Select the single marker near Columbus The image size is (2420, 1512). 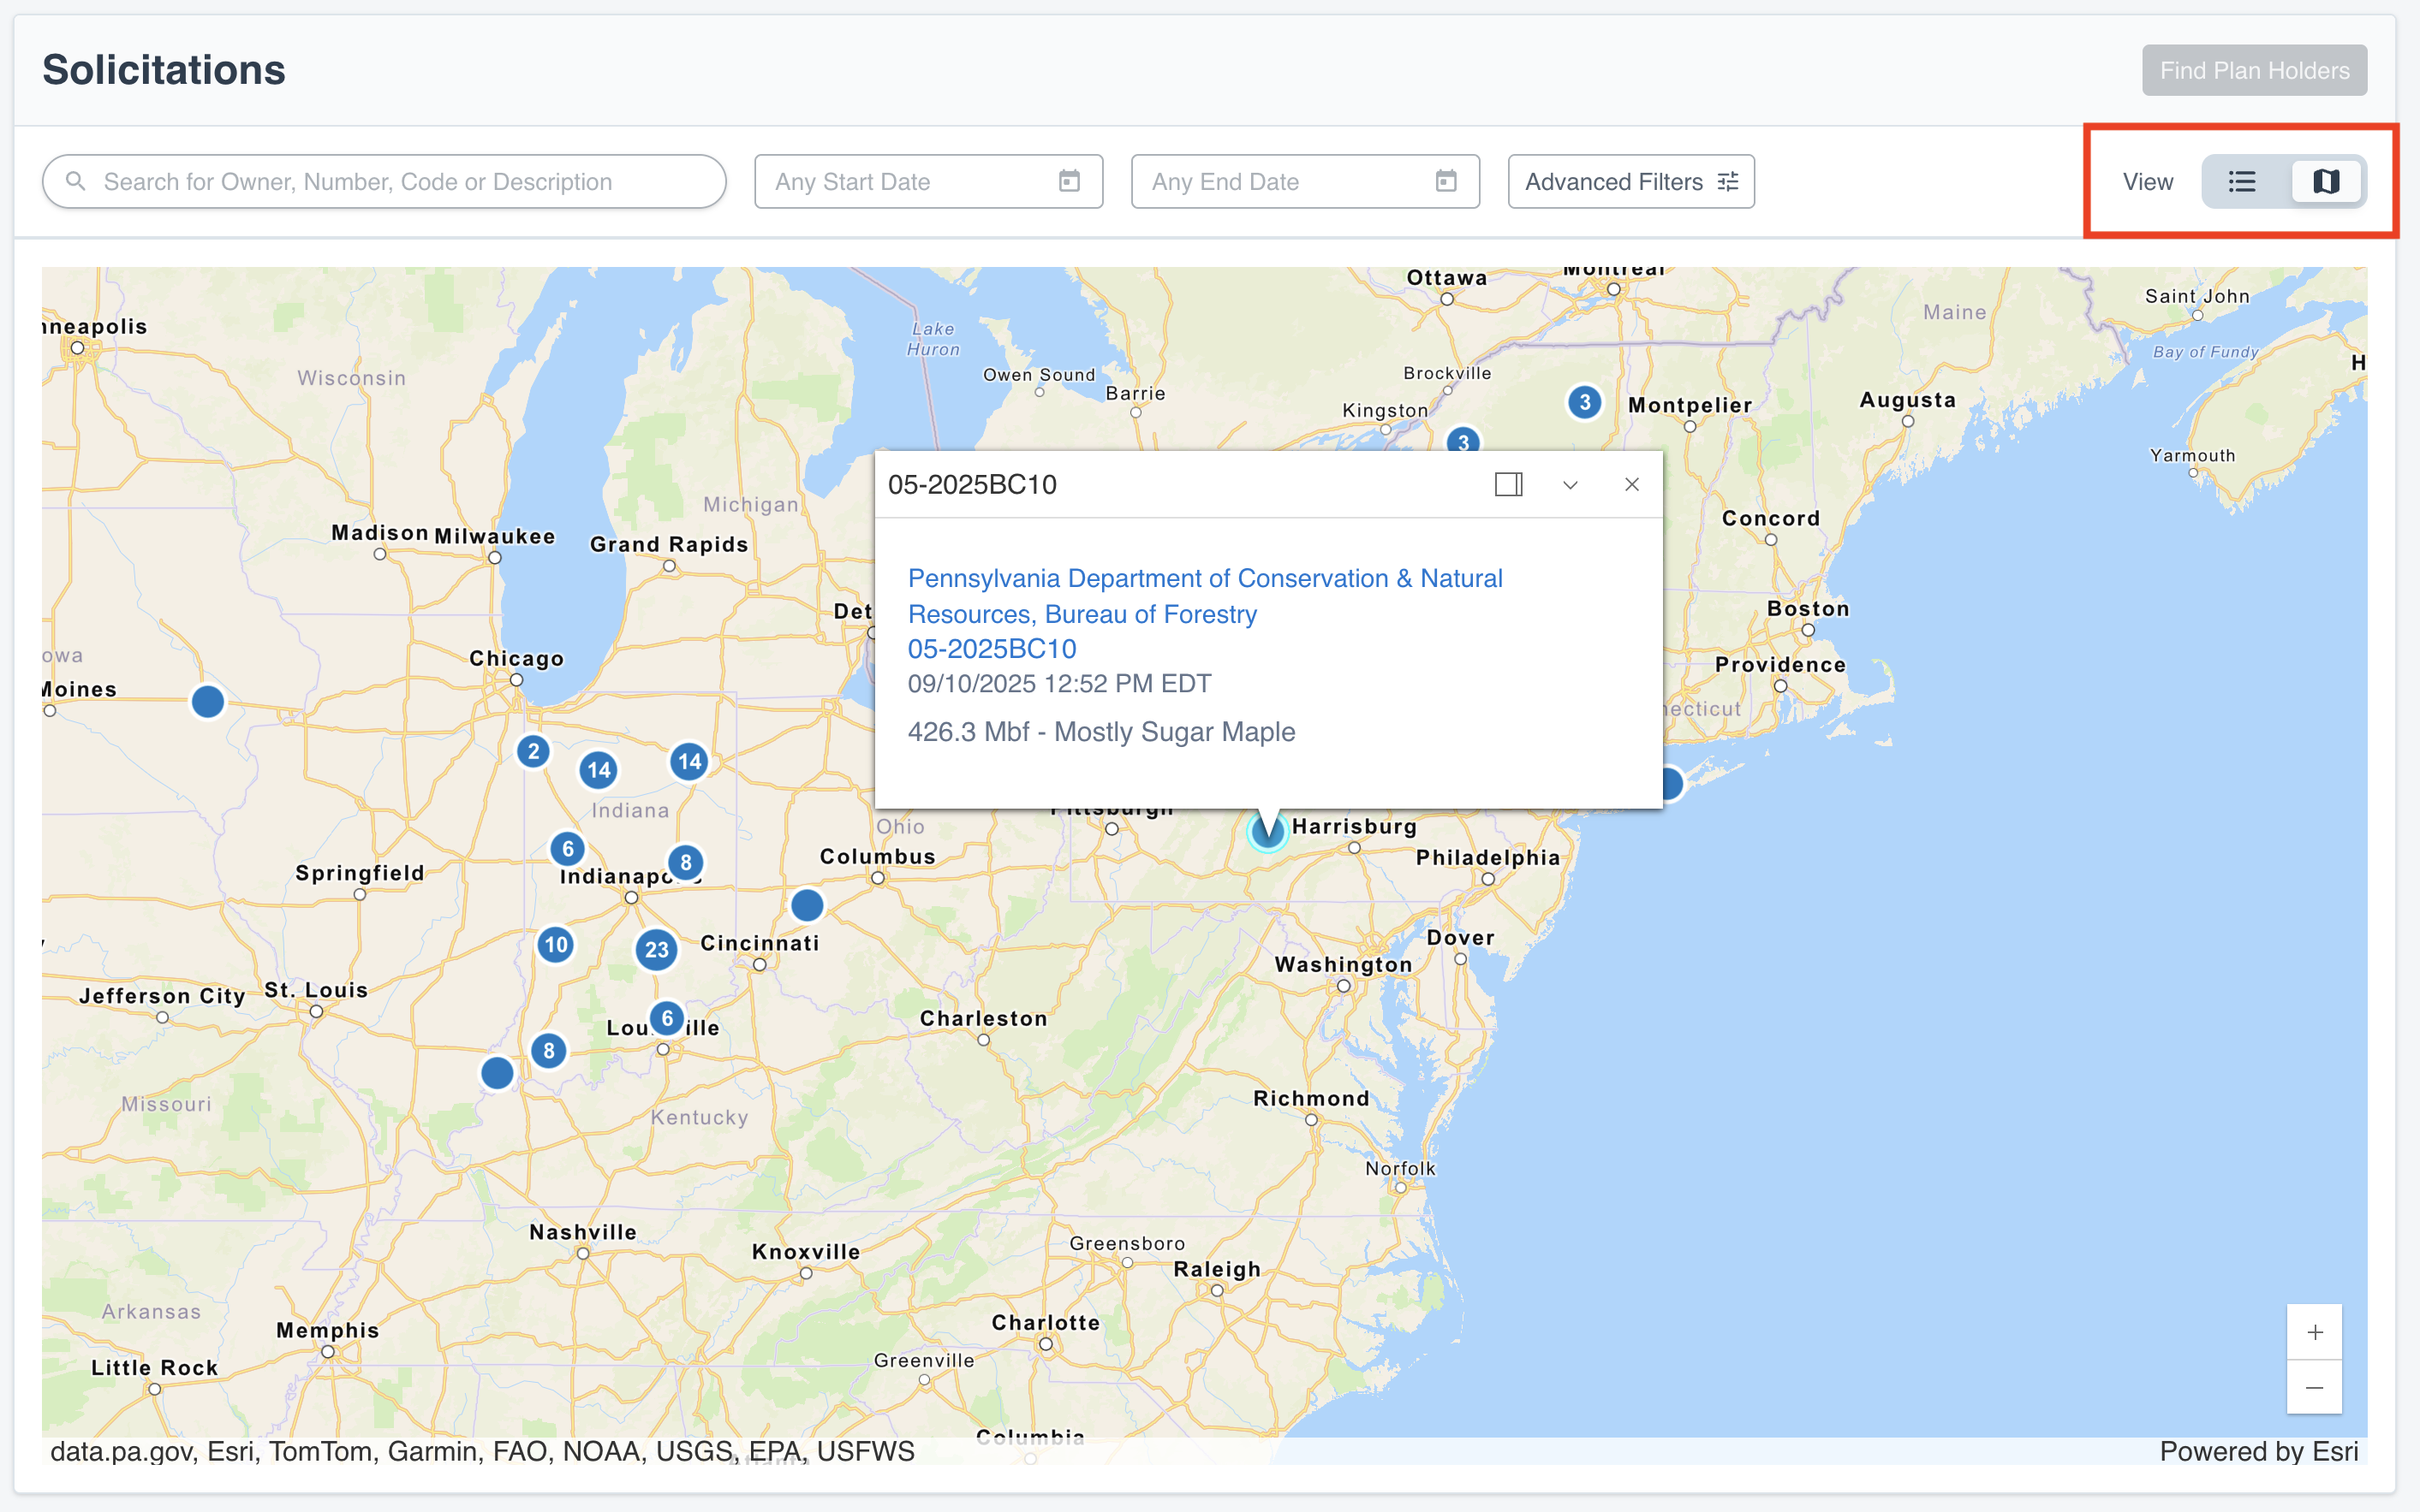pos(807,905)
